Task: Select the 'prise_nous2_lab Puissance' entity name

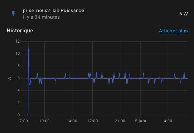Action: (x=53, y=10)
